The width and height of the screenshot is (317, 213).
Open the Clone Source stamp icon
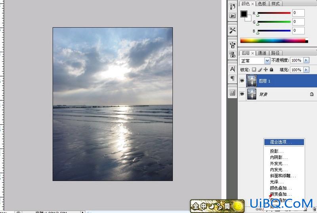pyautogui.click(x=233, y=54)
